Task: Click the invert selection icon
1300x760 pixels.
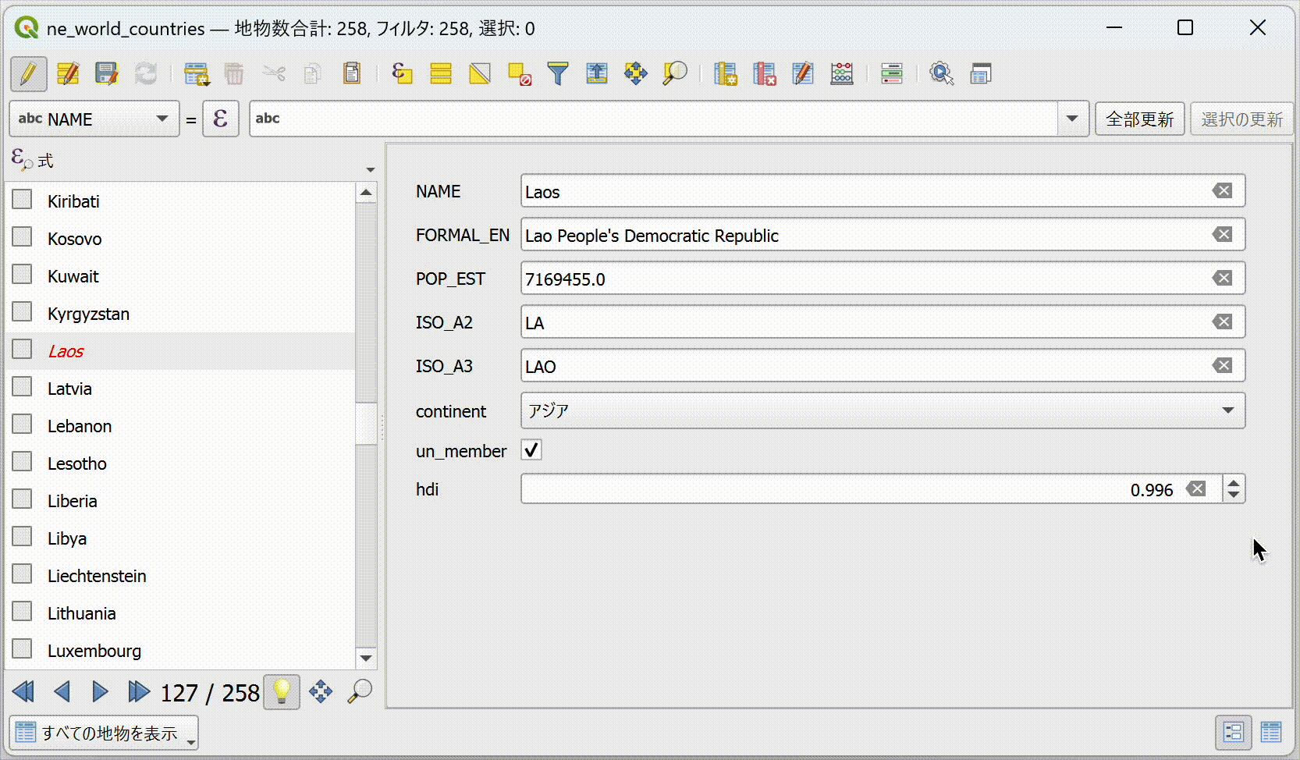Action: coord(480,74)
